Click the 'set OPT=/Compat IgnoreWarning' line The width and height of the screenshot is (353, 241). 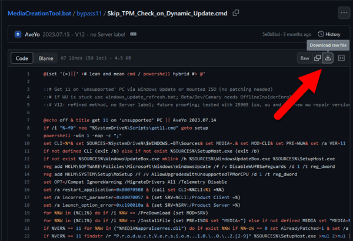[x=135, y=182]
